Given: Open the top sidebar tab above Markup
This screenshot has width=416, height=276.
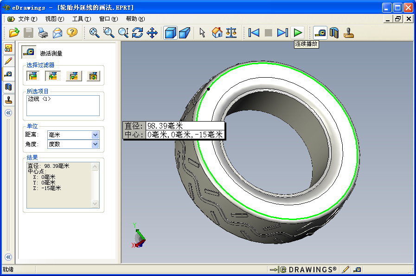Looking at the screenshot, I should point(8,48).
